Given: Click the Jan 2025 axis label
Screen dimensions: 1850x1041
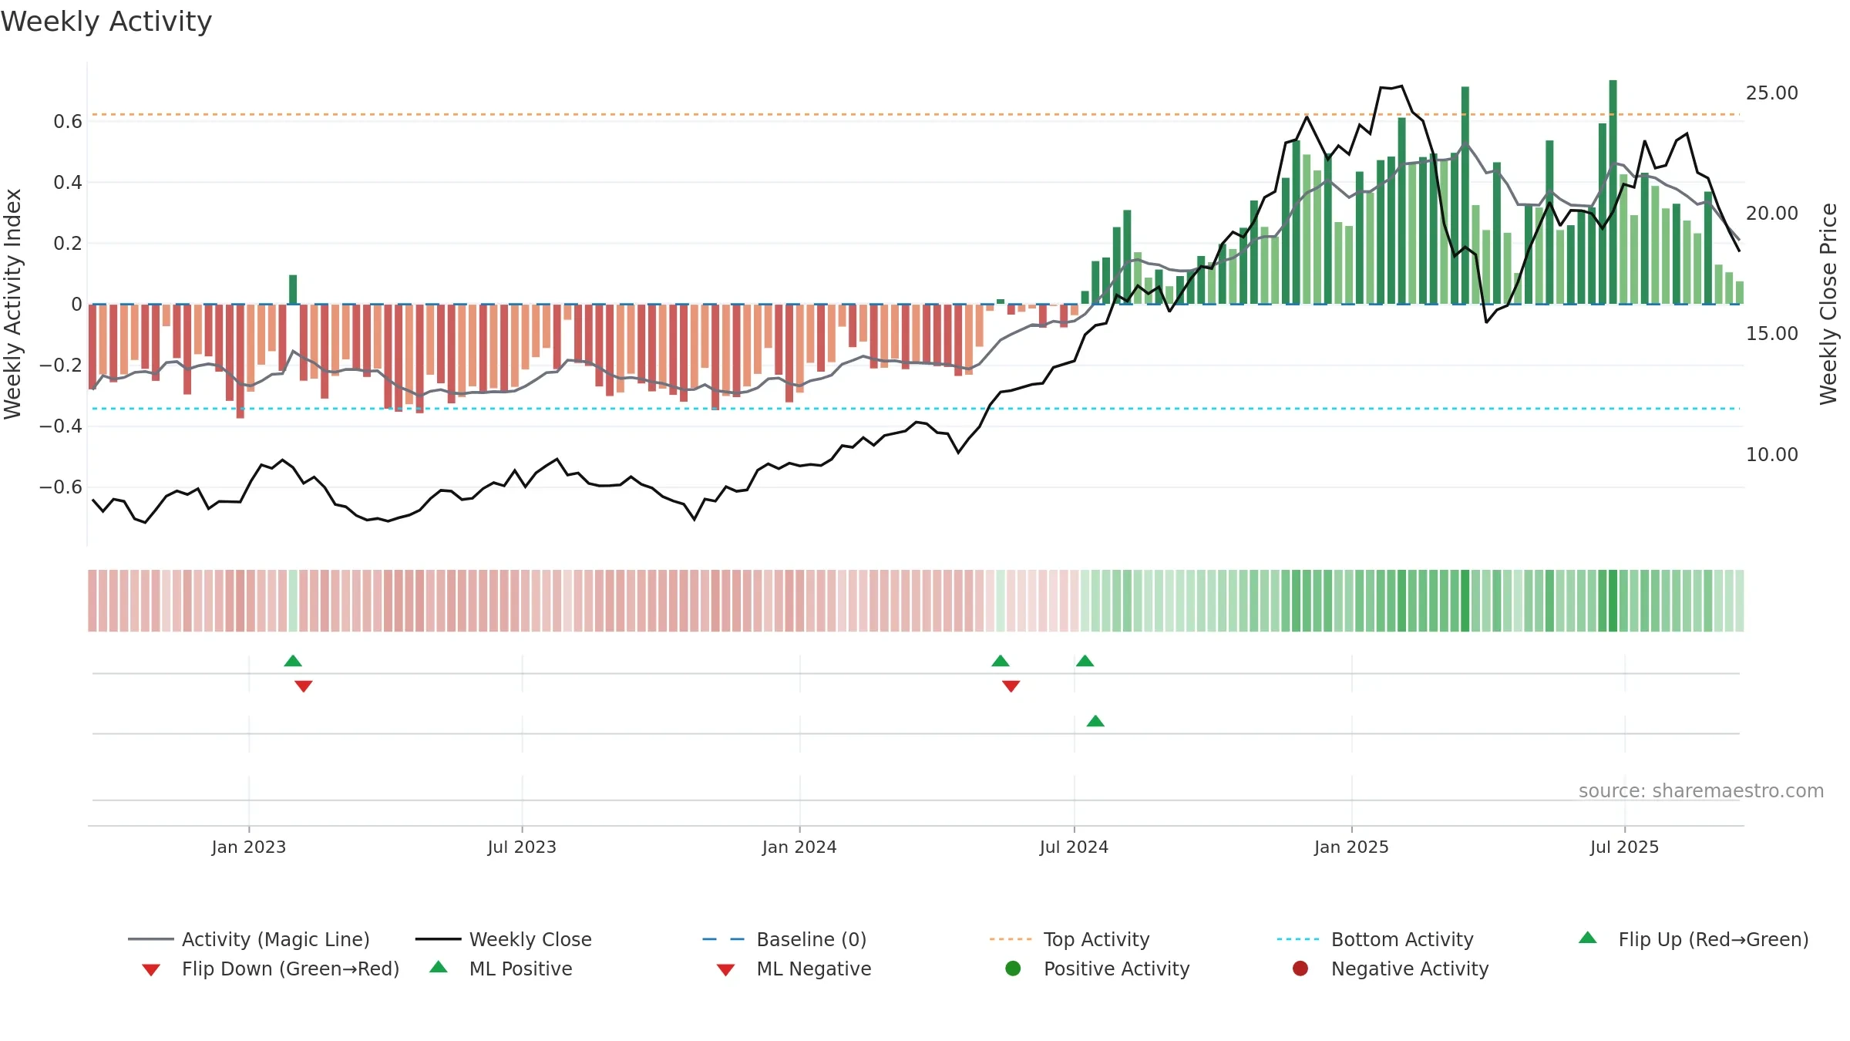Looking at the screenshot, I should (x=1351, y=847).
